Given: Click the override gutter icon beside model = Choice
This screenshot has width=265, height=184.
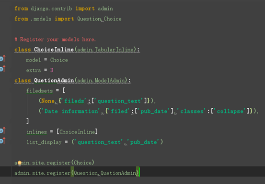Looking at the screenshot, I should pyautogui.click(x=3, y=59).
